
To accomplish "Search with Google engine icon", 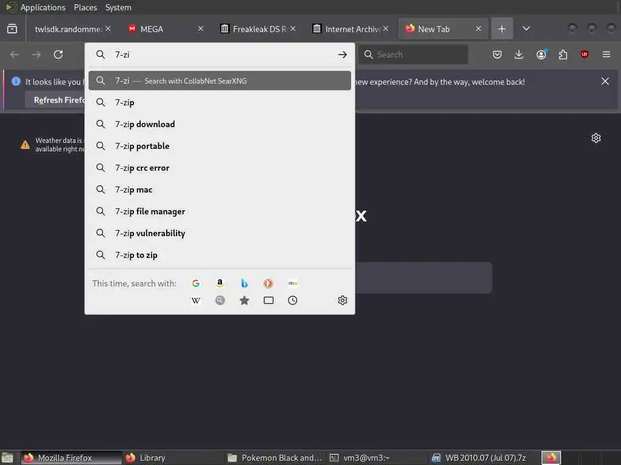I will click(196, 283).
